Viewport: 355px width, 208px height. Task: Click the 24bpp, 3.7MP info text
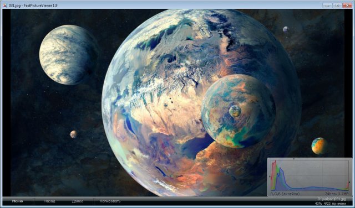pyautogui.click(x=337, y=194)
